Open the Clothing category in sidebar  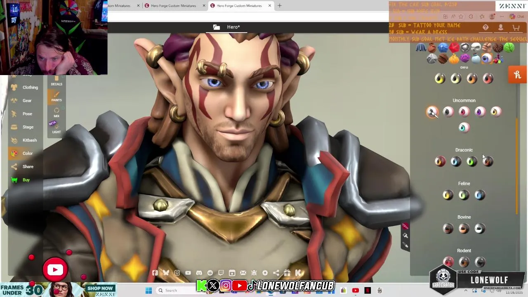click(25, 87)
